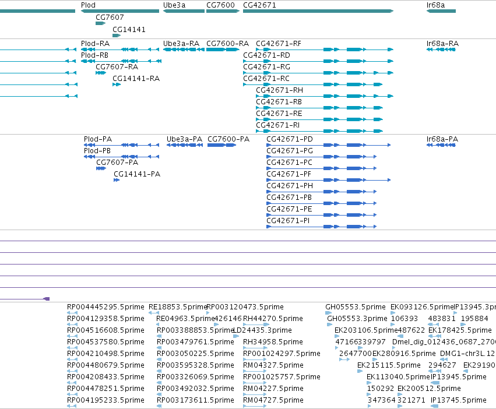Click EST label RM04327.5prime

click(273, 365)
